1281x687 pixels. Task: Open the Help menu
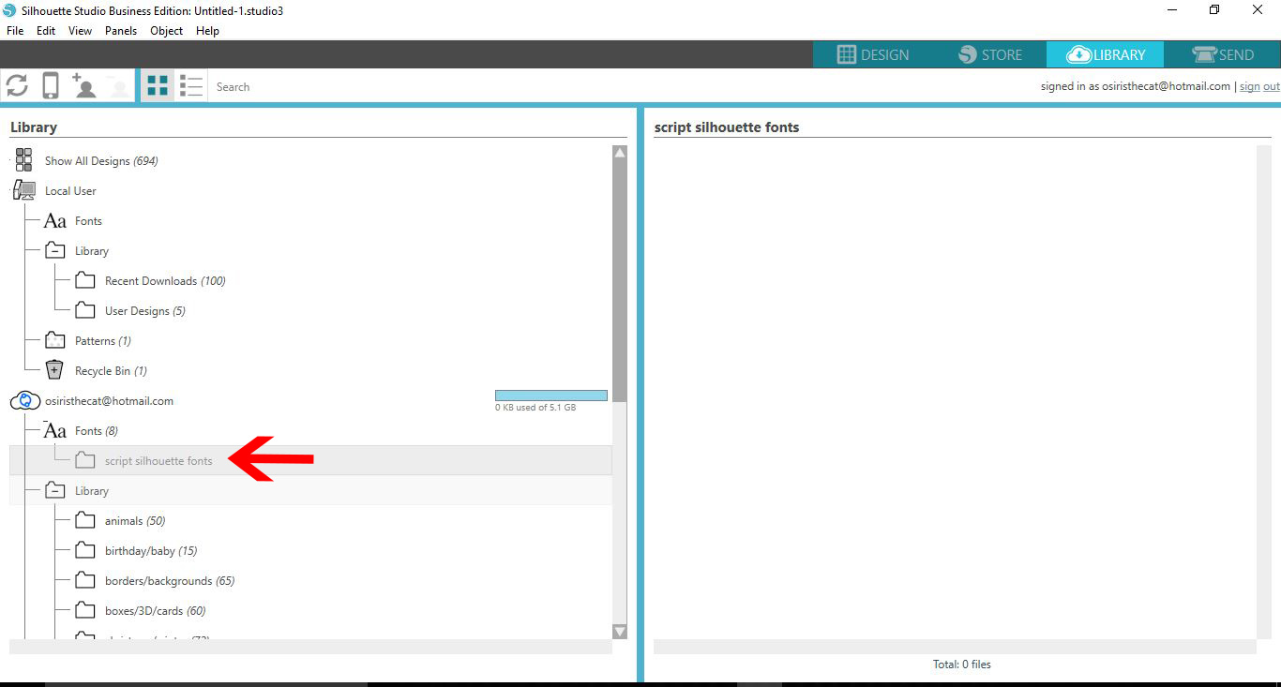[207, 31]
